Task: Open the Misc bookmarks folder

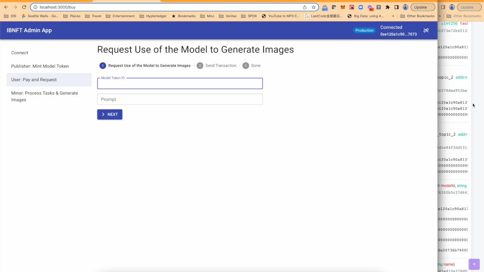Action: click(207, 16)
